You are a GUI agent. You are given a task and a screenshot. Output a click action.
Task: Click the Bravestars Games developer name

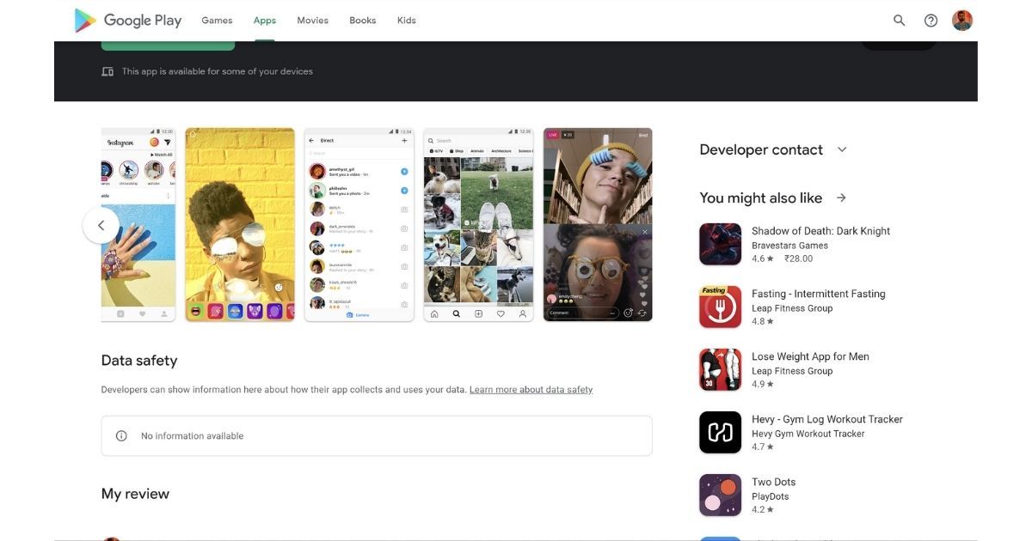point(790,246)
